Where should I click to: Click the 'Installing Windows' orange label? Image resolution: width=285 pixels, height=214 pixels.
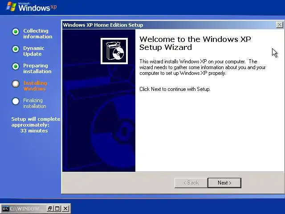click(35, 86)
